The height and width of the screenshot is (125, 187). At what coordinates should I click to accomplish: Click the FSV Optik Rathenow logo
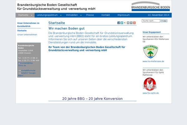point(150,83)
